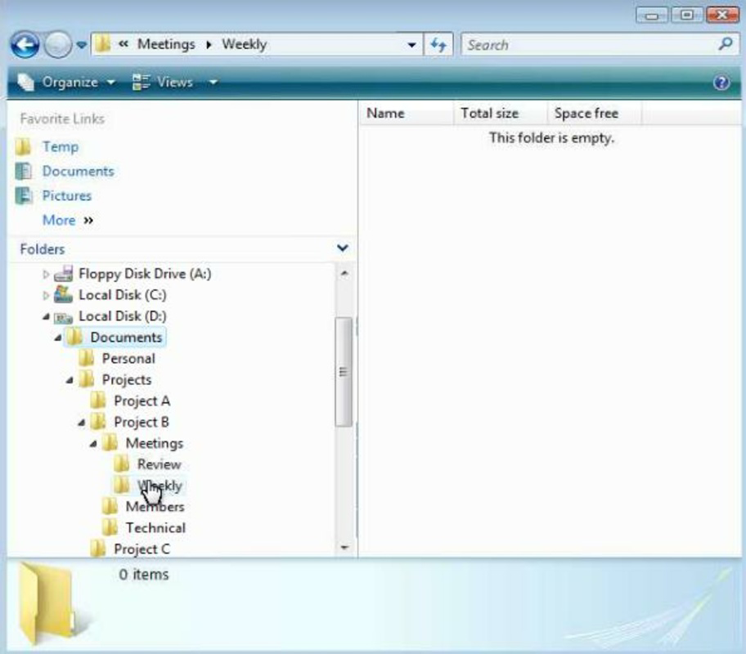
Task: Sort by the Total size column header
Action: point(500,113)
